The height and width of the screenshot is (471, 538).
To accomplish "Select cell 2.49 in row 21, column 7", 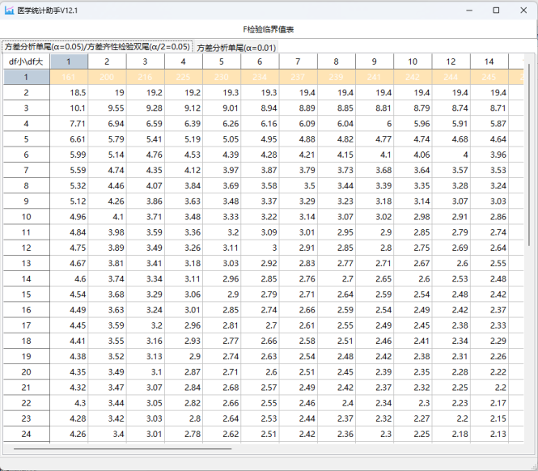I will (299, 387).
